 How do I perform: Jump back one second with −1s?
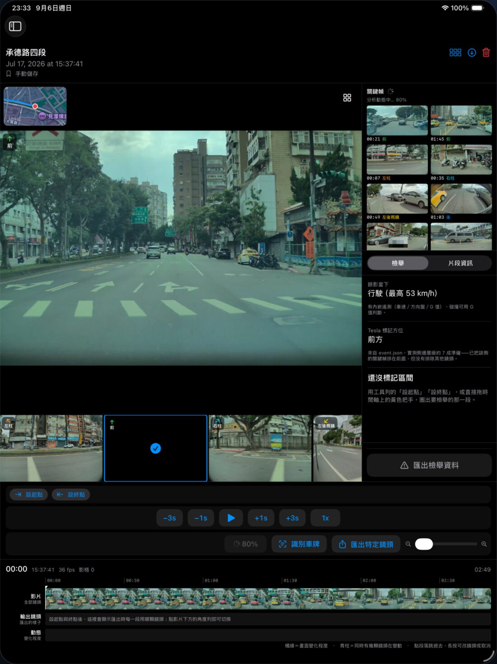(x=201, y=518)
